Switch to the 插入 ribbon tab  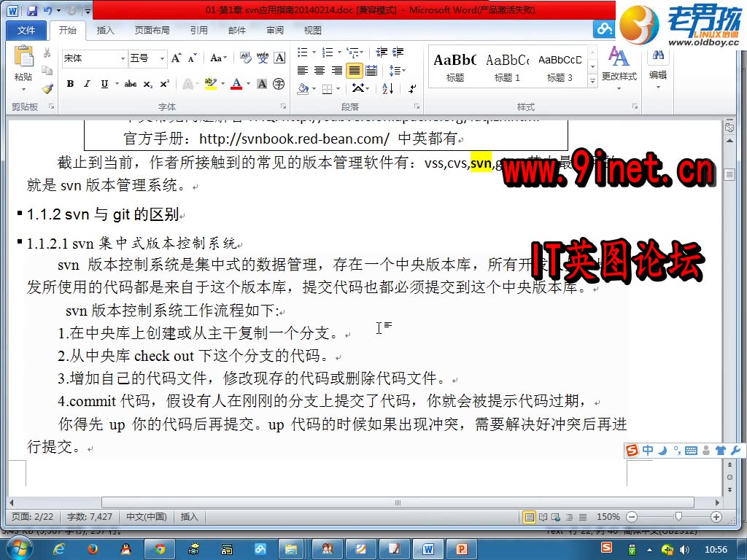pos(105,29)
